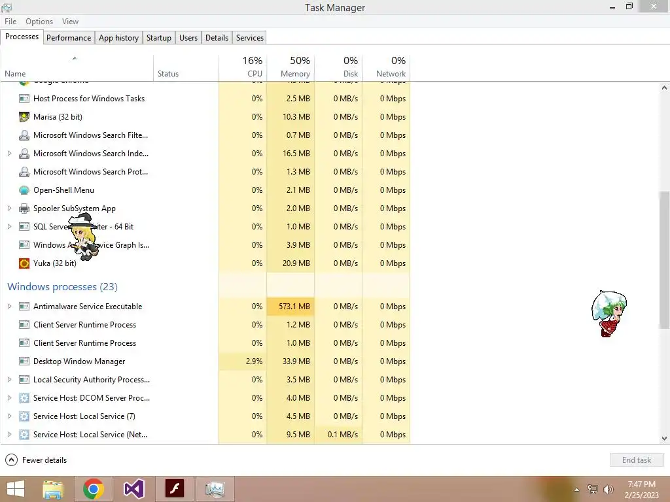The height and width of the screenshot is (502, 670).
Task: Expand the Antimalware Service Executable row
Action: (9, 307)
